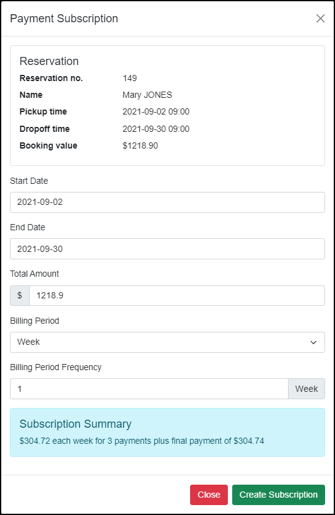Click the Billing Period Frequency input
This screenshot has width=335, height=515.
coord(149,389)
